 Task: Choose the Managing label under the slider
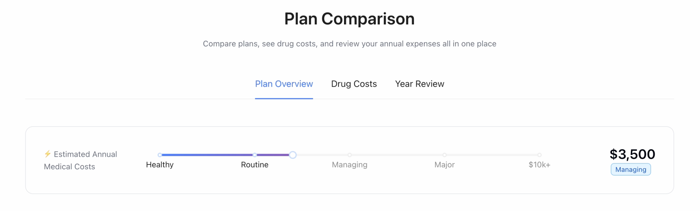[350, 165]
